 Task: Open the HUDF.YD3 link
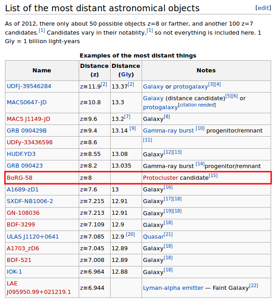pyautogui.click(x=21, y=154)
